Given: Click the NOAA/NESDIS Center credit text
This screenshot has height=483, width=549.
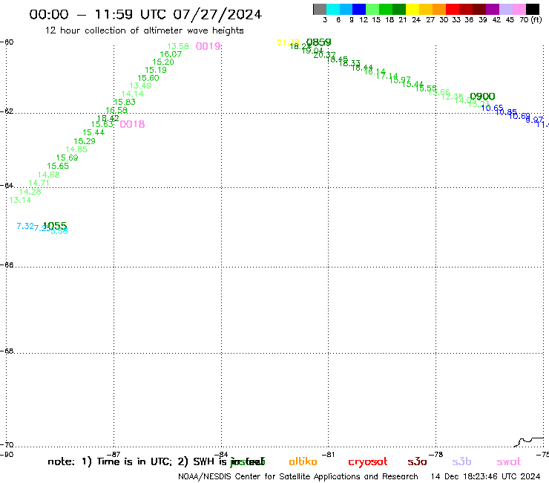Looking at the screenshot, I should (298, 477).
